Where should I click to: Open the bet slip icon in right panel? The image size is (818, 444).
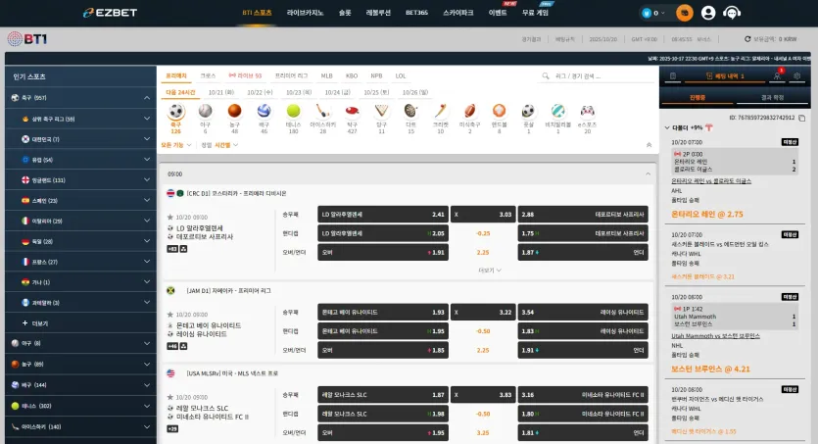[x=673, y=76]
